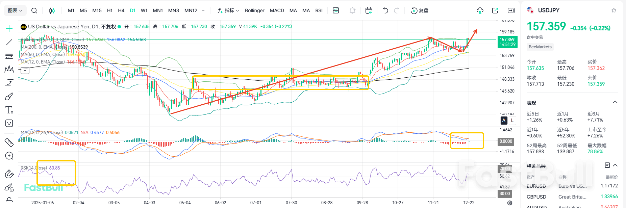Select the ruler measurement tool

click(9, 142)
